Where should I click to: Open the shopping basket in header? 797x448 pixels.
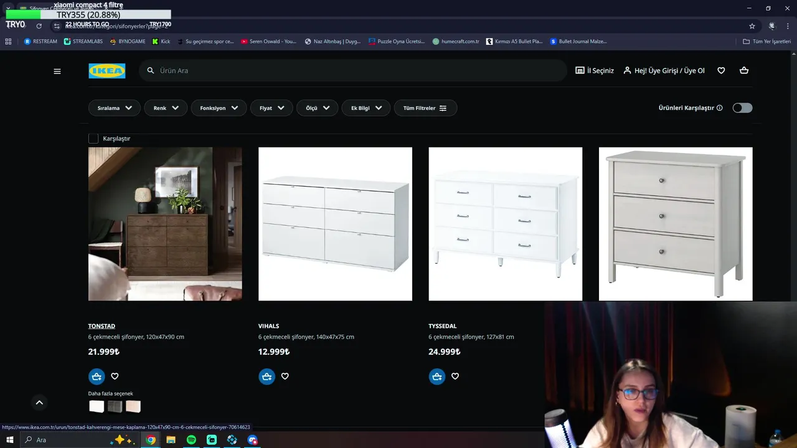[x=744, y=71]
